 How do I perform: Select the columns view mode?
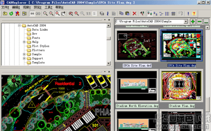(173, 14)
